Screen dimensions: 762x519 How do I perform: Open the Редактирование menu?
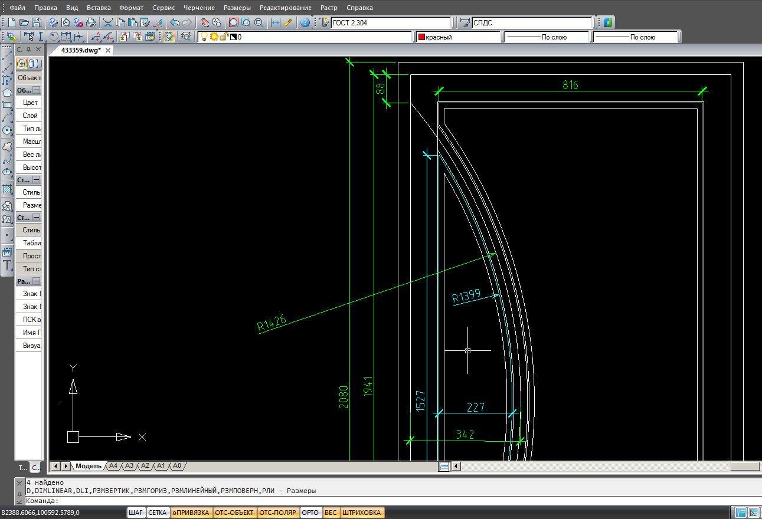286,8
